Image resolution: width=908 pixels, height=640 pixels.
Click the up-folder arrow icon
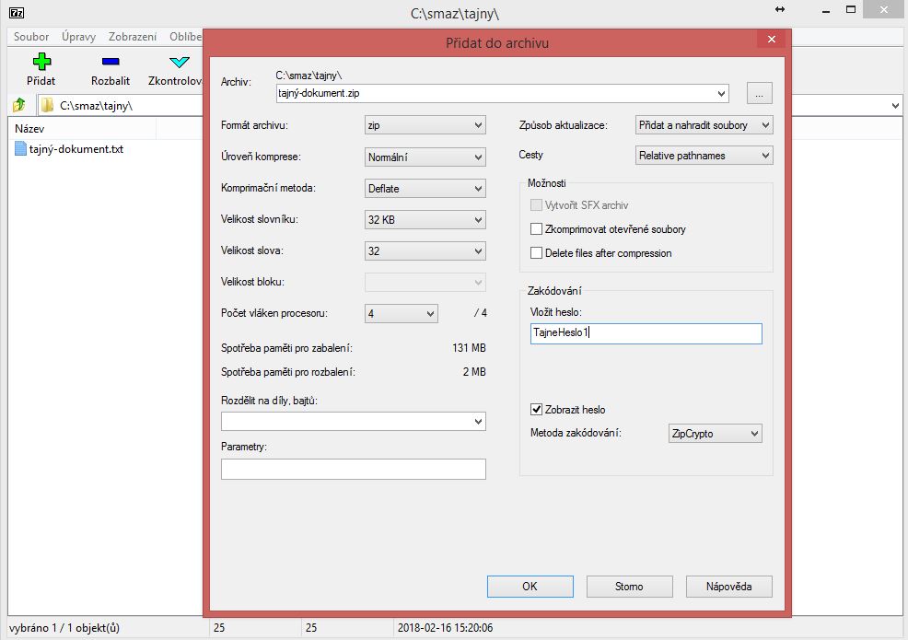pos(18,105)
